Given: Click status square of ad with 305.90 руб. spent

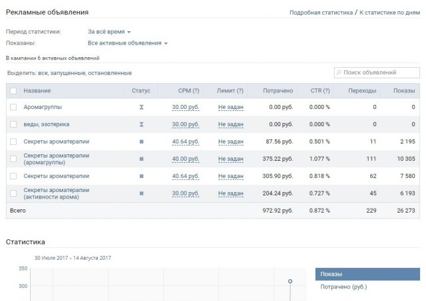Looking at the screenshot, I should pos(141,176).
